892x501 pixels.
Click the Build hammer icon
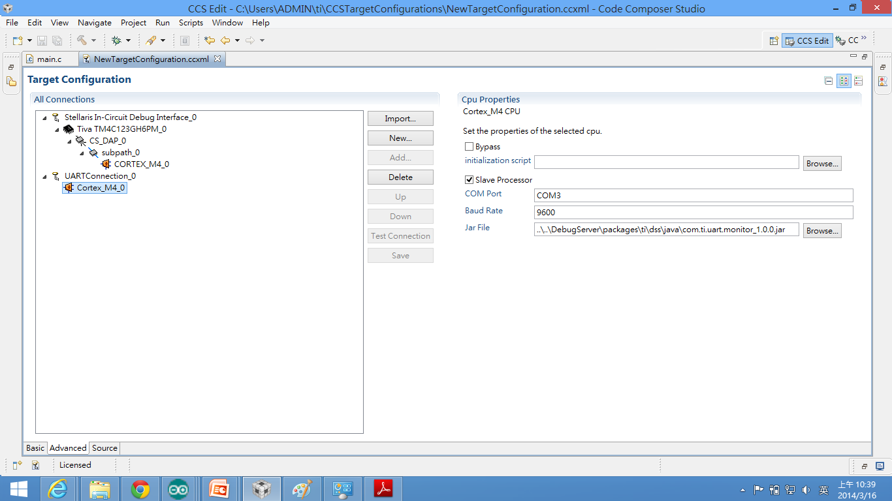tap(82, 40)
